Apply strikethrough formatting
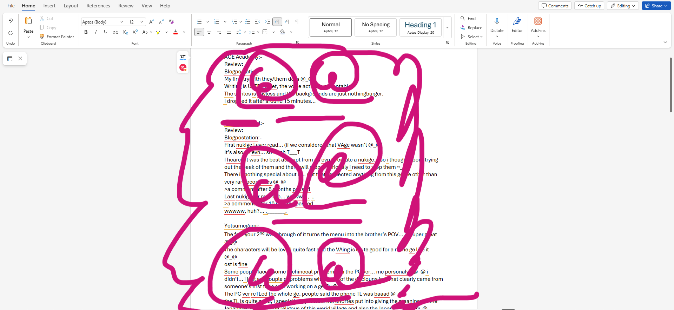674x310 pixels. 115,32
